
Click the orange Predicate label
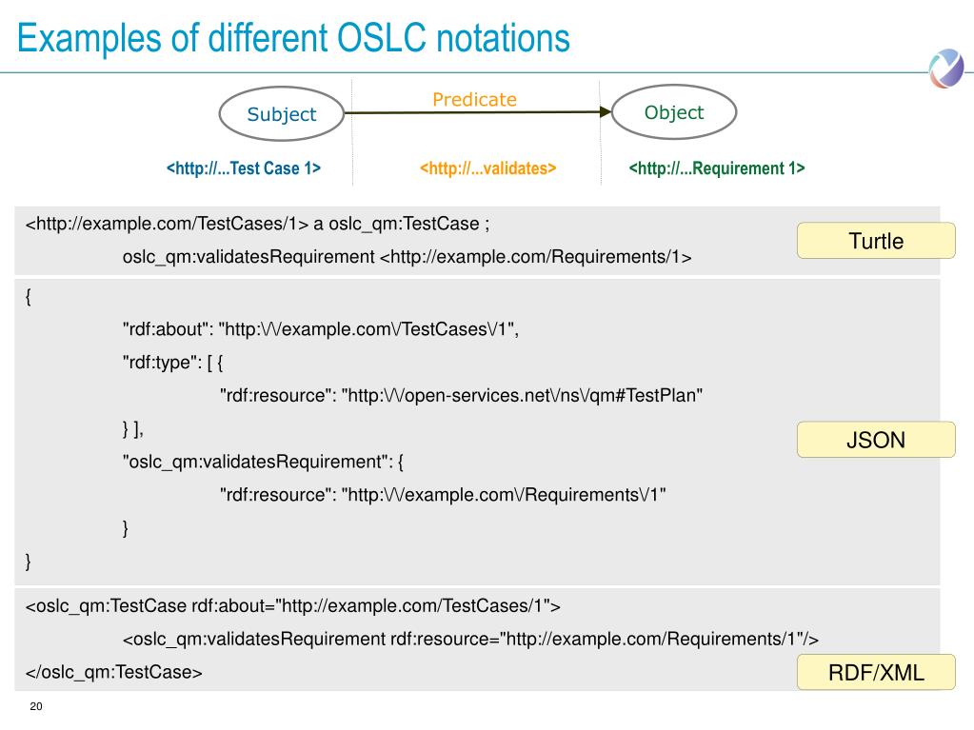point(474,99)
